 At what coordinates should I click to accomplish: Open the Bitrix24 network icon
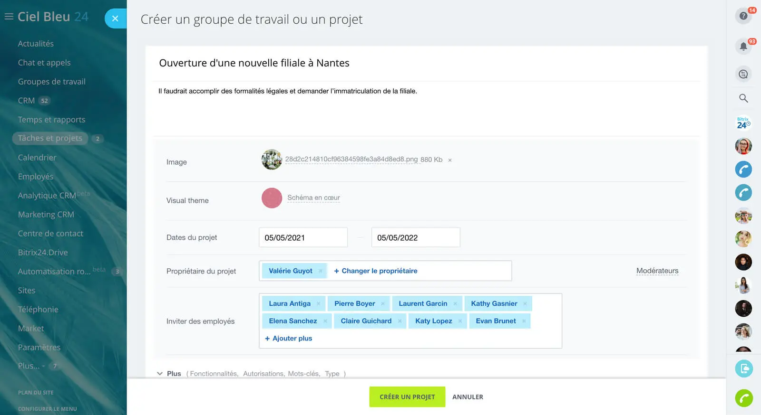coord(743,123)
